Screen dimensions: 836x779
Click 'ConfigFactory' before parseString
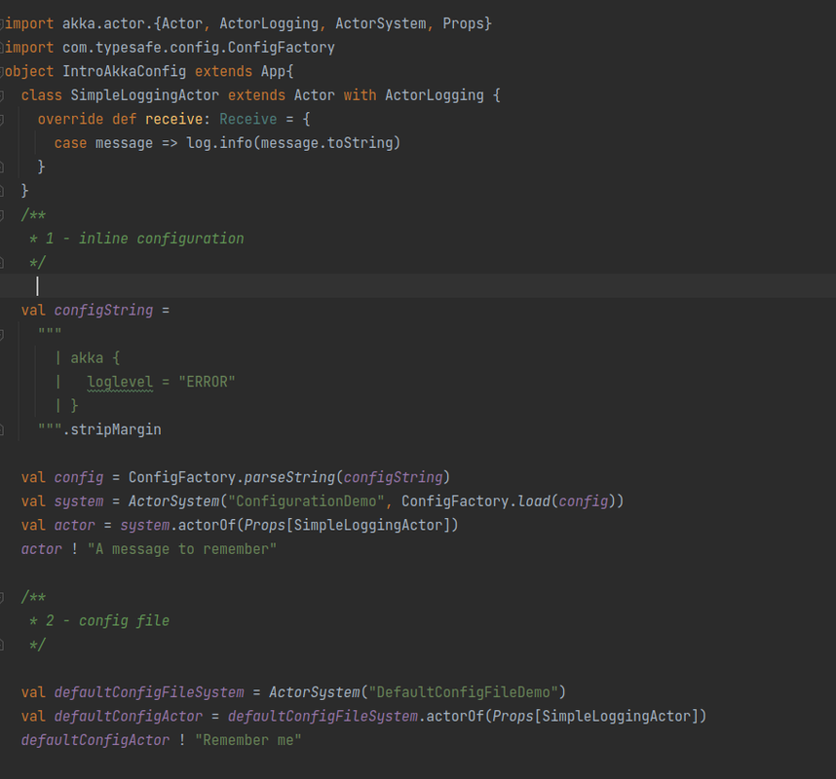[182, 477]
